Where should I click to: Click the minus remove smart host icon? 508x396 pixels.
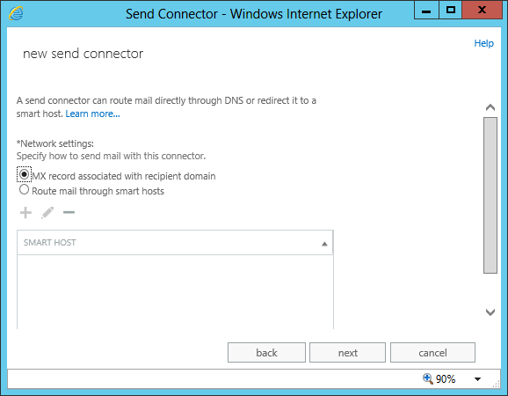pyautogui.click(x=69, y=213)
